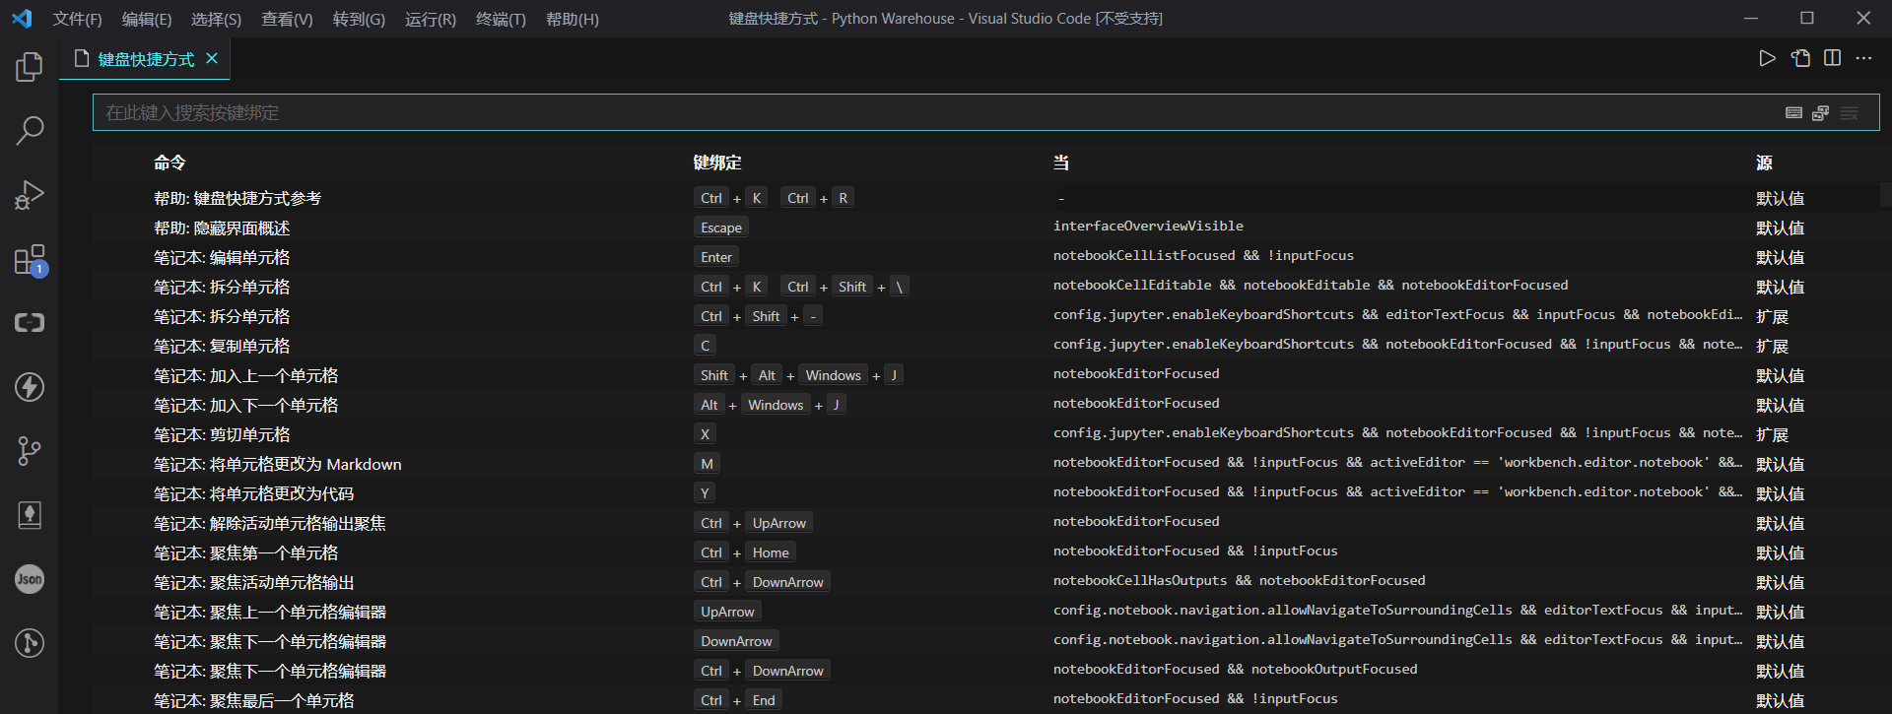1892x714 pixels.
Task: Open the 帮助(H) menu
Action: tap(573, 20)
